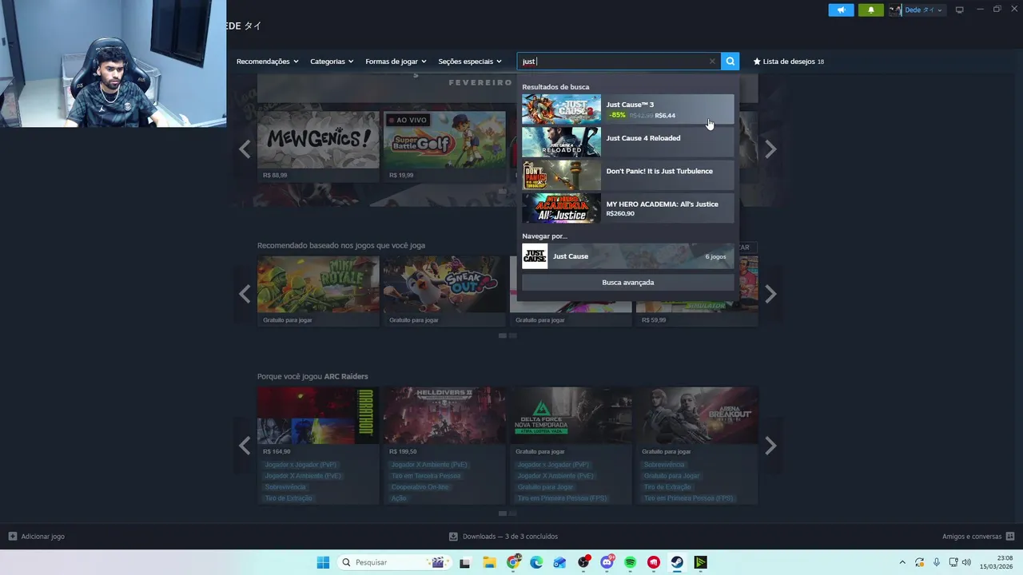Open the Windows Start menu

click(323, 562)
